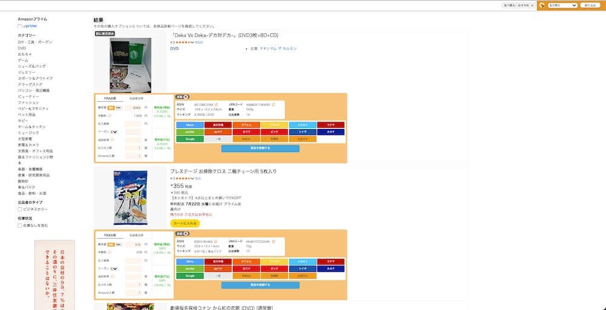The width and height of the screenshot is (606, 310).
Task: Open Deka Vs Deka product thumbnail
Action: tap(130, 65)
